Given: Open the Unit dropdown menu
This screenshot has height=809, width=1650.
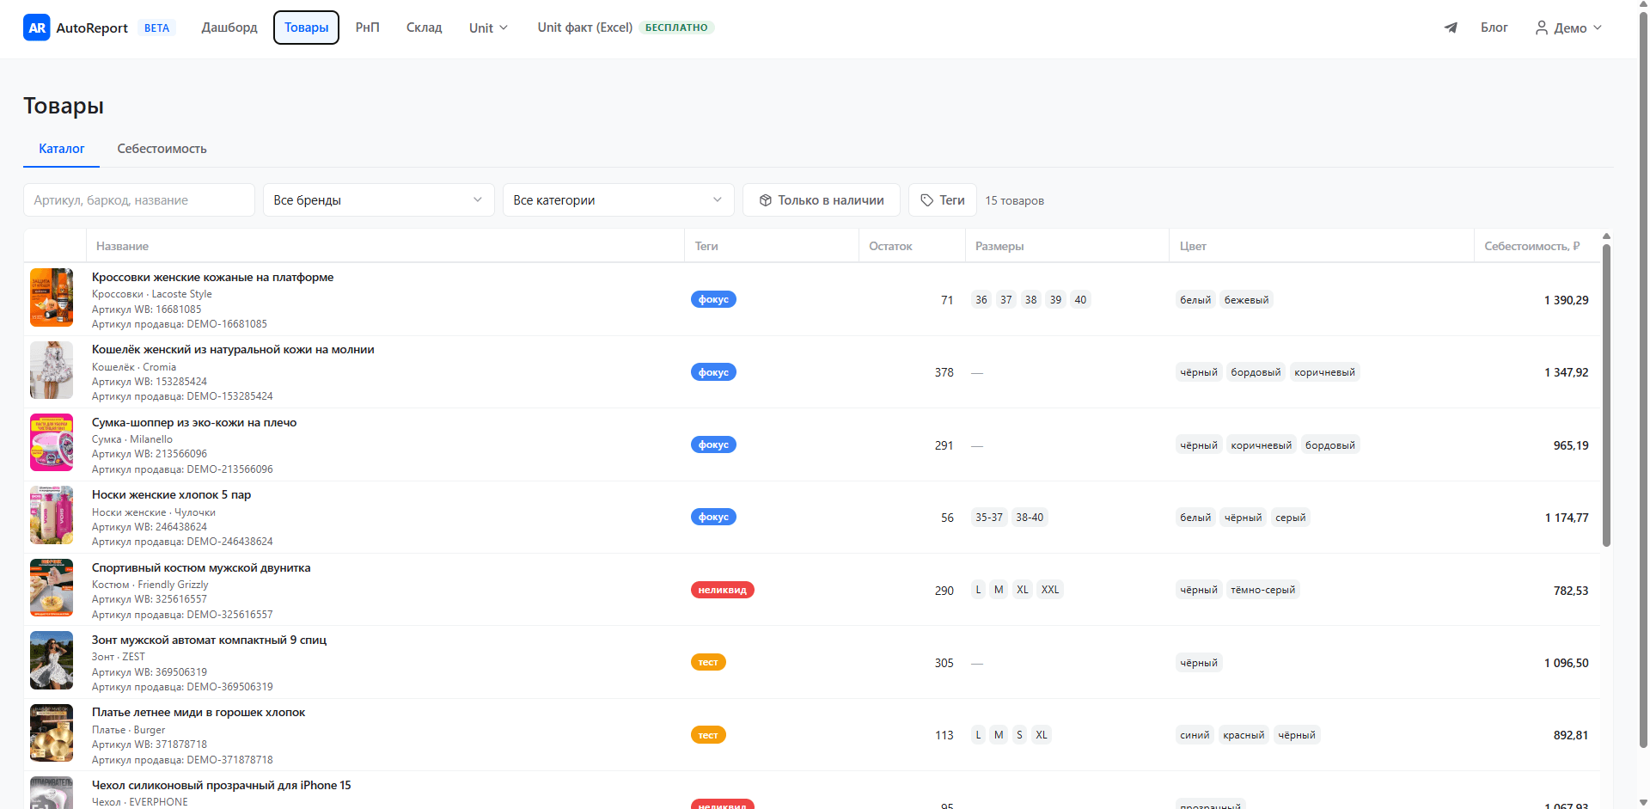Looking at the screenshot, I should coord(488,28).
